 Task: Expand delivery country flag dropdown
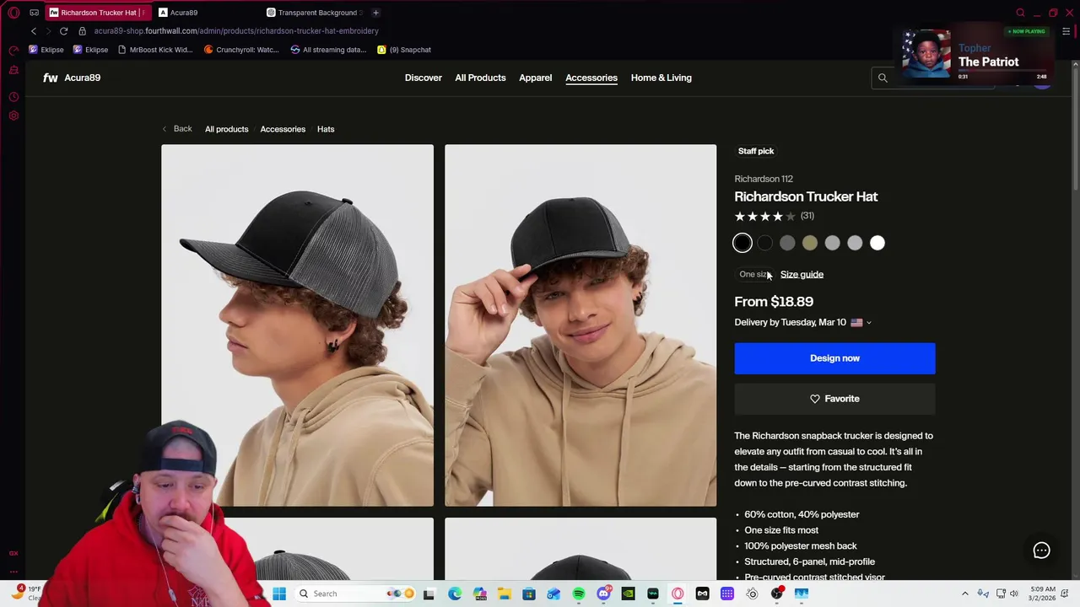pyautogui.click(x=861, y=323)
